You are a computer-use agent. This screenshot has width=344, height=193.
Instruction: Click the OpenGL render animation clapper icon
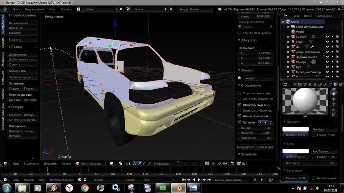click(244, 164)
